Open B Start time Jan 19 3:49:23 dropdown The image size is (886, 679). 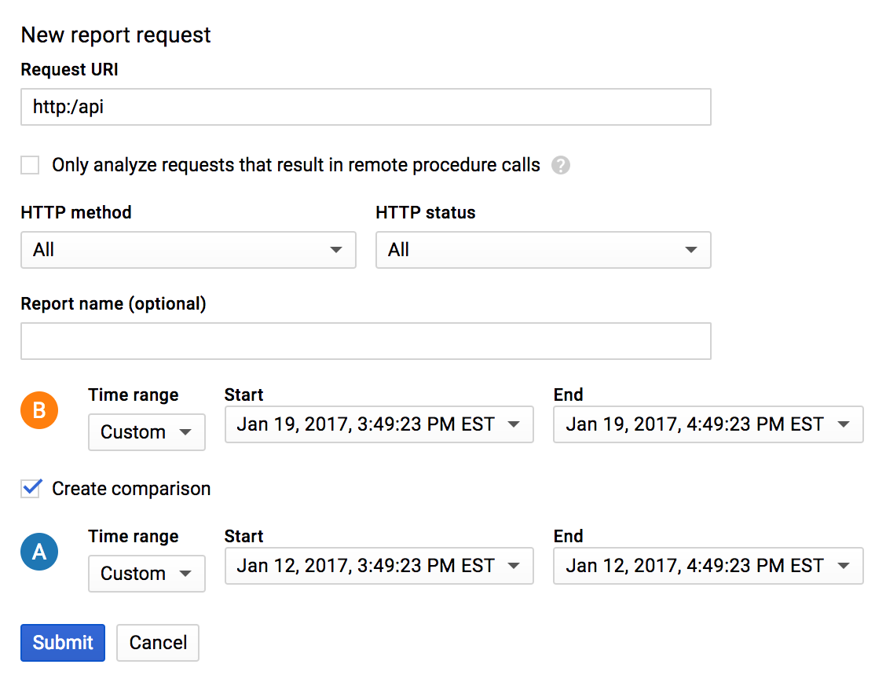click(379, 424)
